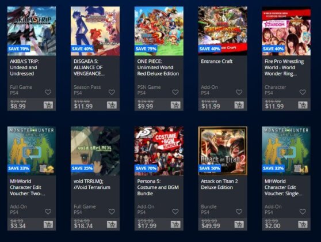Image resolution: width=321 pixels, height=242 pixels.
Task: Add Attack on Titan 2 Deluxe to cart
Action: coord(239,225)
